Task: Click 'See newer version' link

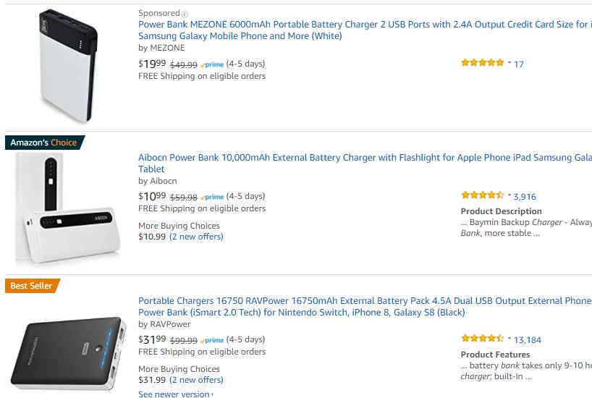Action: tap(174, 394)
